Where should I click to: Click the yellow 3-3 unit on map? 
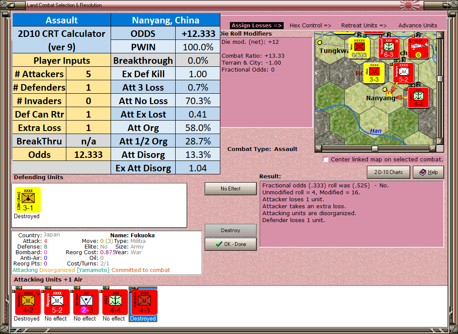[x=374, y=73]
